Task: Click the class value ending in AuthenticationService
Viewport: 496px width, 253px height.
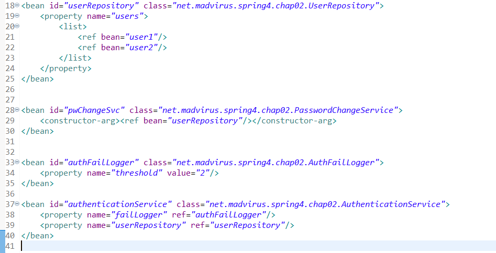Action: pyautogui.click(x=325, y=204)
